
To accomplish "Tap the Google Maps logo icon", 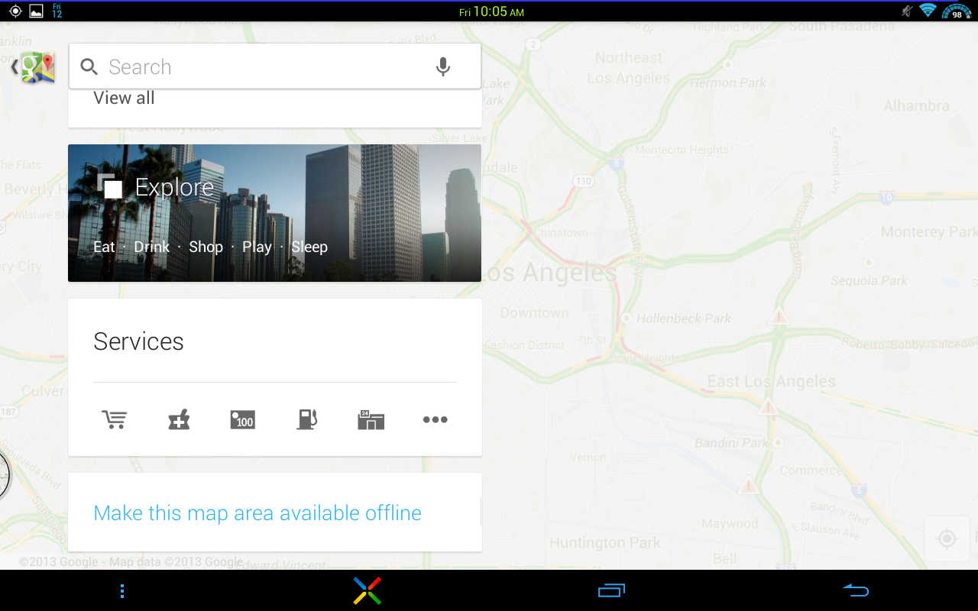I will [37, 67].
